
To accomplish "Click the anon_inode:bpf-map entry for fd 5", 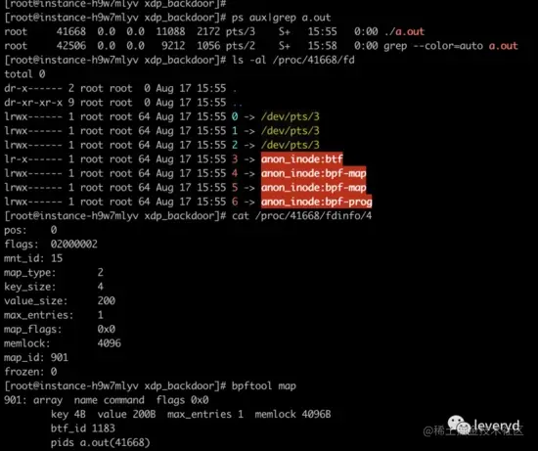I will (314, 188).
